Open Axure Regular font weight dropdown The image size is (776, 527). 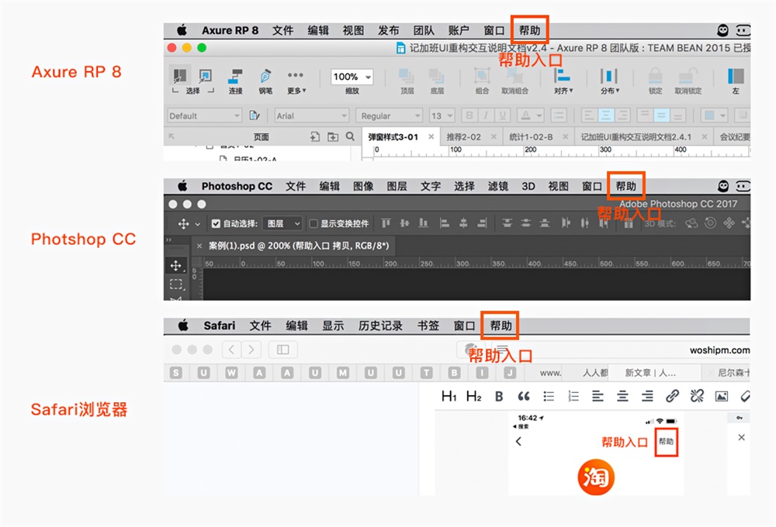[389, 115]
